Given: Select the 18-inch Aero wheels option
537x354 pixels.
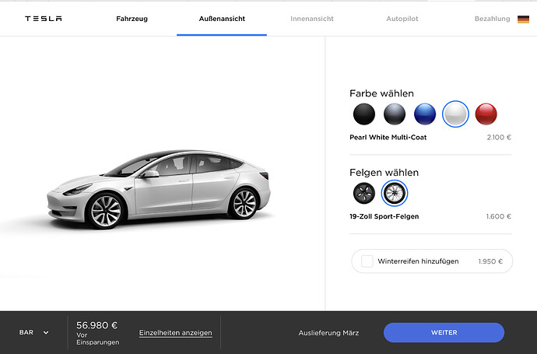Looking at the screenshot, I should point(364,193).
